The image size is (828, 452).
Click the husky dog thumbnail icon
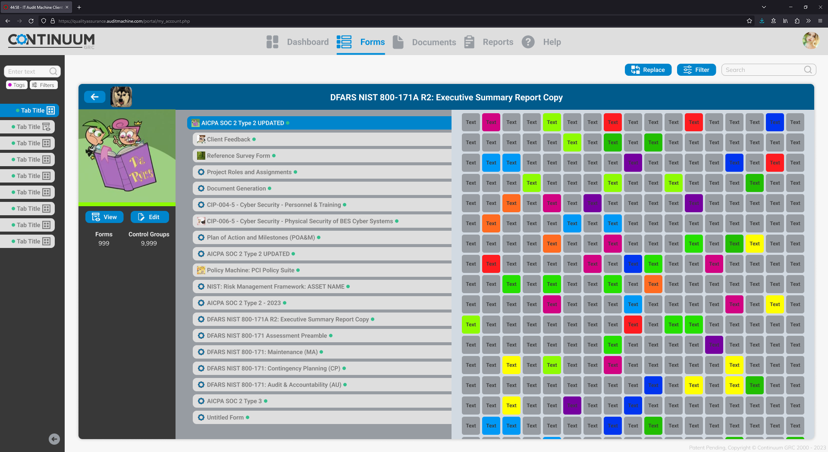pyautogui.click(x=121, y=97)
